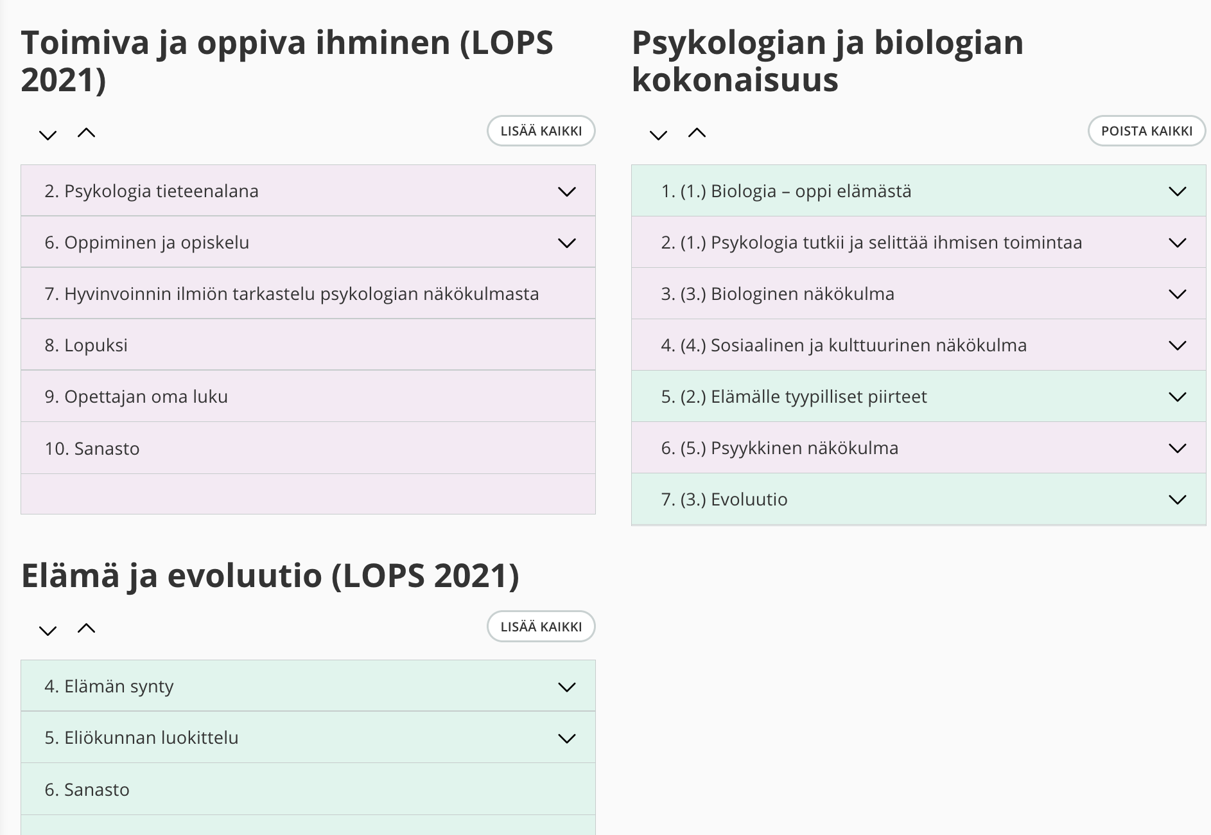The height and width of the screenshot is (835, 1211).
Task: Expand Sosiaalinen ja kulttuurinen näkökulma row
Action: pyautogui.click(x=1177, y=346)
